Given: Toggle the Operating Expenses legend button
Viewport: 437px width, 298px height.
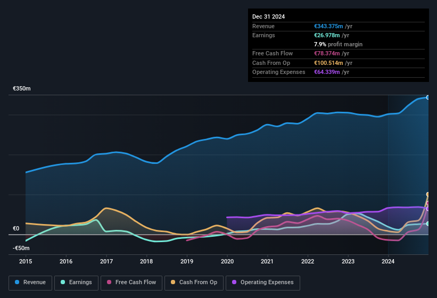Looking at the screenshot, I should click(x=263, y=283).
